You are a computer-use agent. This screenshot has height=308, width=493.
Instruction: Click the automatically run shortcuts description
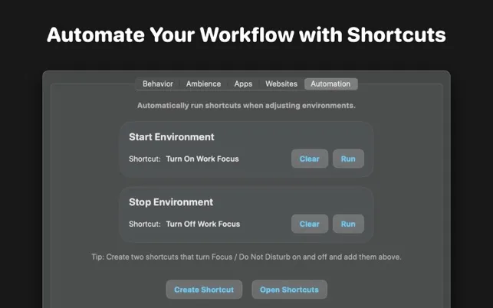[246, 106]
